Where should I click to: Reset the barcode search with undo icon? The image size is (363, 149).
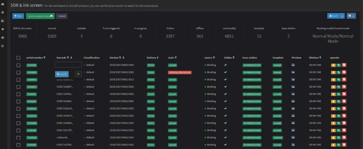point(78,74)
